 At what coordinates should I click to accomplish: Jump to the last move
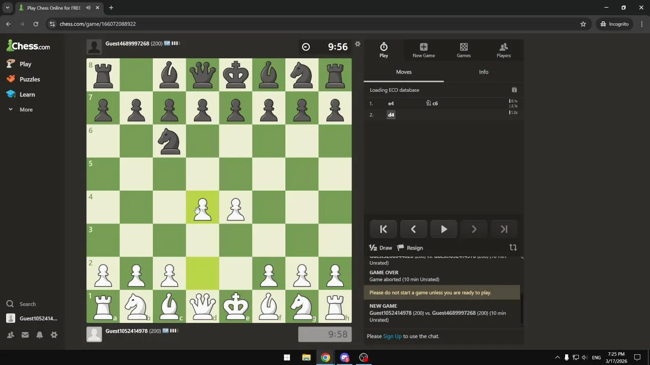[504, 229]
